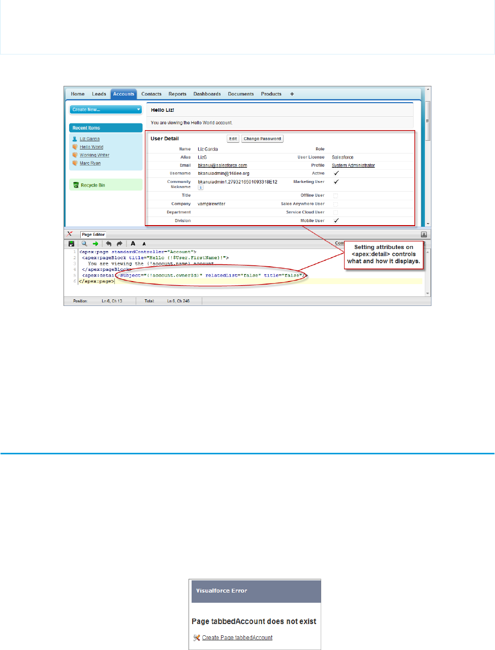Toggle the Offline User checkbox
Viewport: 495px width, 650px height.
coord(335,196)
